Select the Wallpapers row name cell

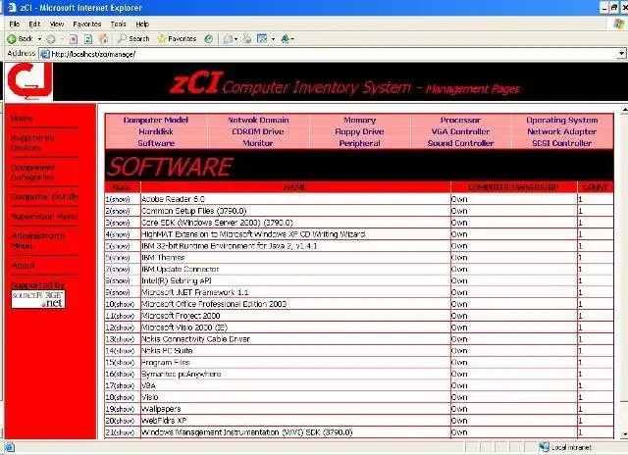click(x=295, y=409)
